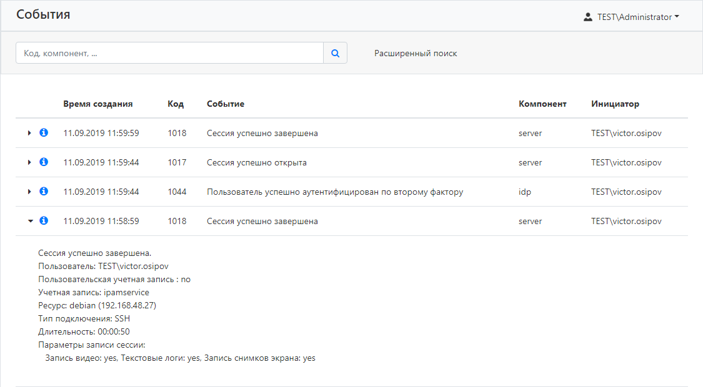Click the creation time column header
Viewport: 703px width, 387px height.
tap(97, 104)
